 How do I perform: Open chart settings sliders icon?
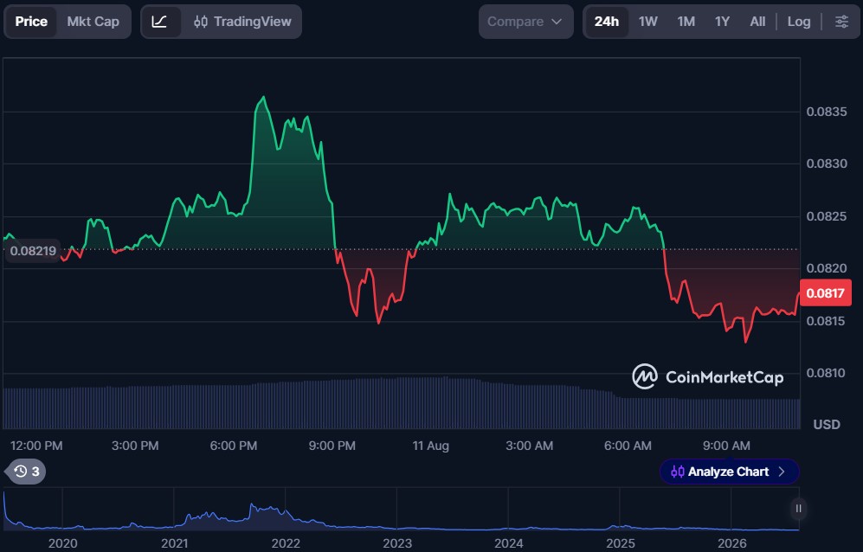pos(841,22)
